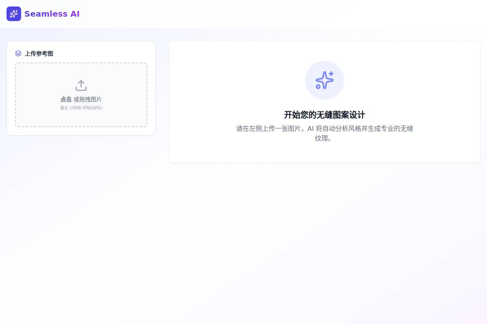Select the 上传参考图 panel heading
This screenshot has width=487, height=324.
tap(39, 53)
